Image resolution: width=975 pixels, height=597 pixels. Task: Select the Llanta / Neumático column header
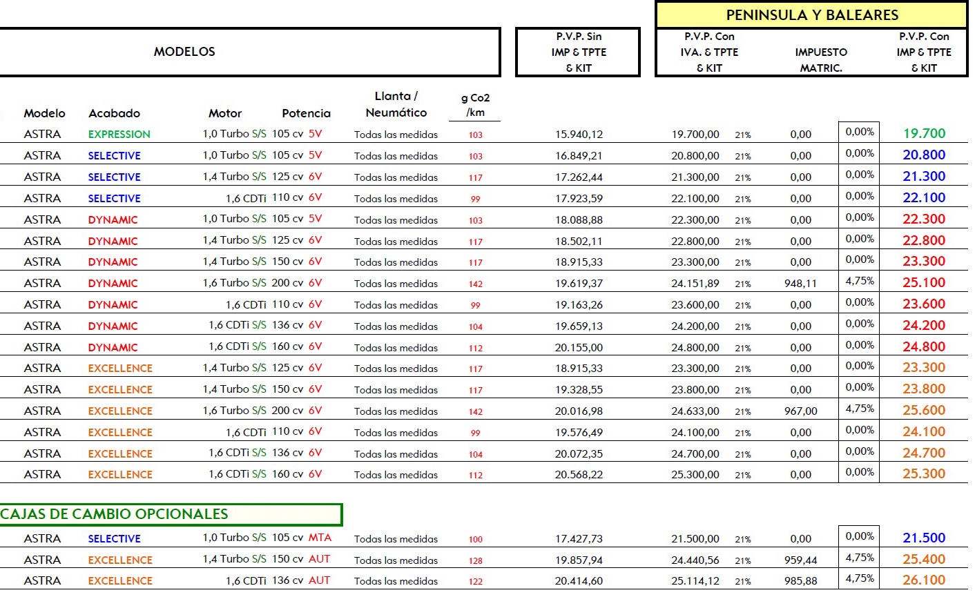396,104
